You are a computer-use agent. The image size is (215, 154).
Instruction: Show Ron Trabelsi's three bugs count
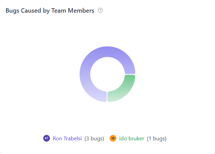94,139
